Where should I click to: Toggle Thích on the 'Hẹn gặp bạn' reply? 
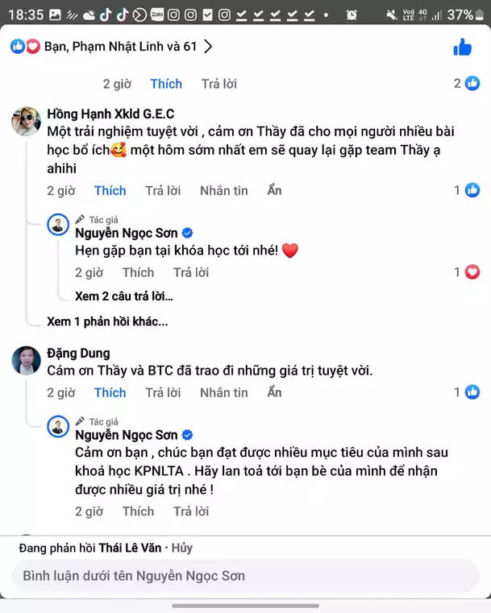pyautogui.click(x=138, y=272)
